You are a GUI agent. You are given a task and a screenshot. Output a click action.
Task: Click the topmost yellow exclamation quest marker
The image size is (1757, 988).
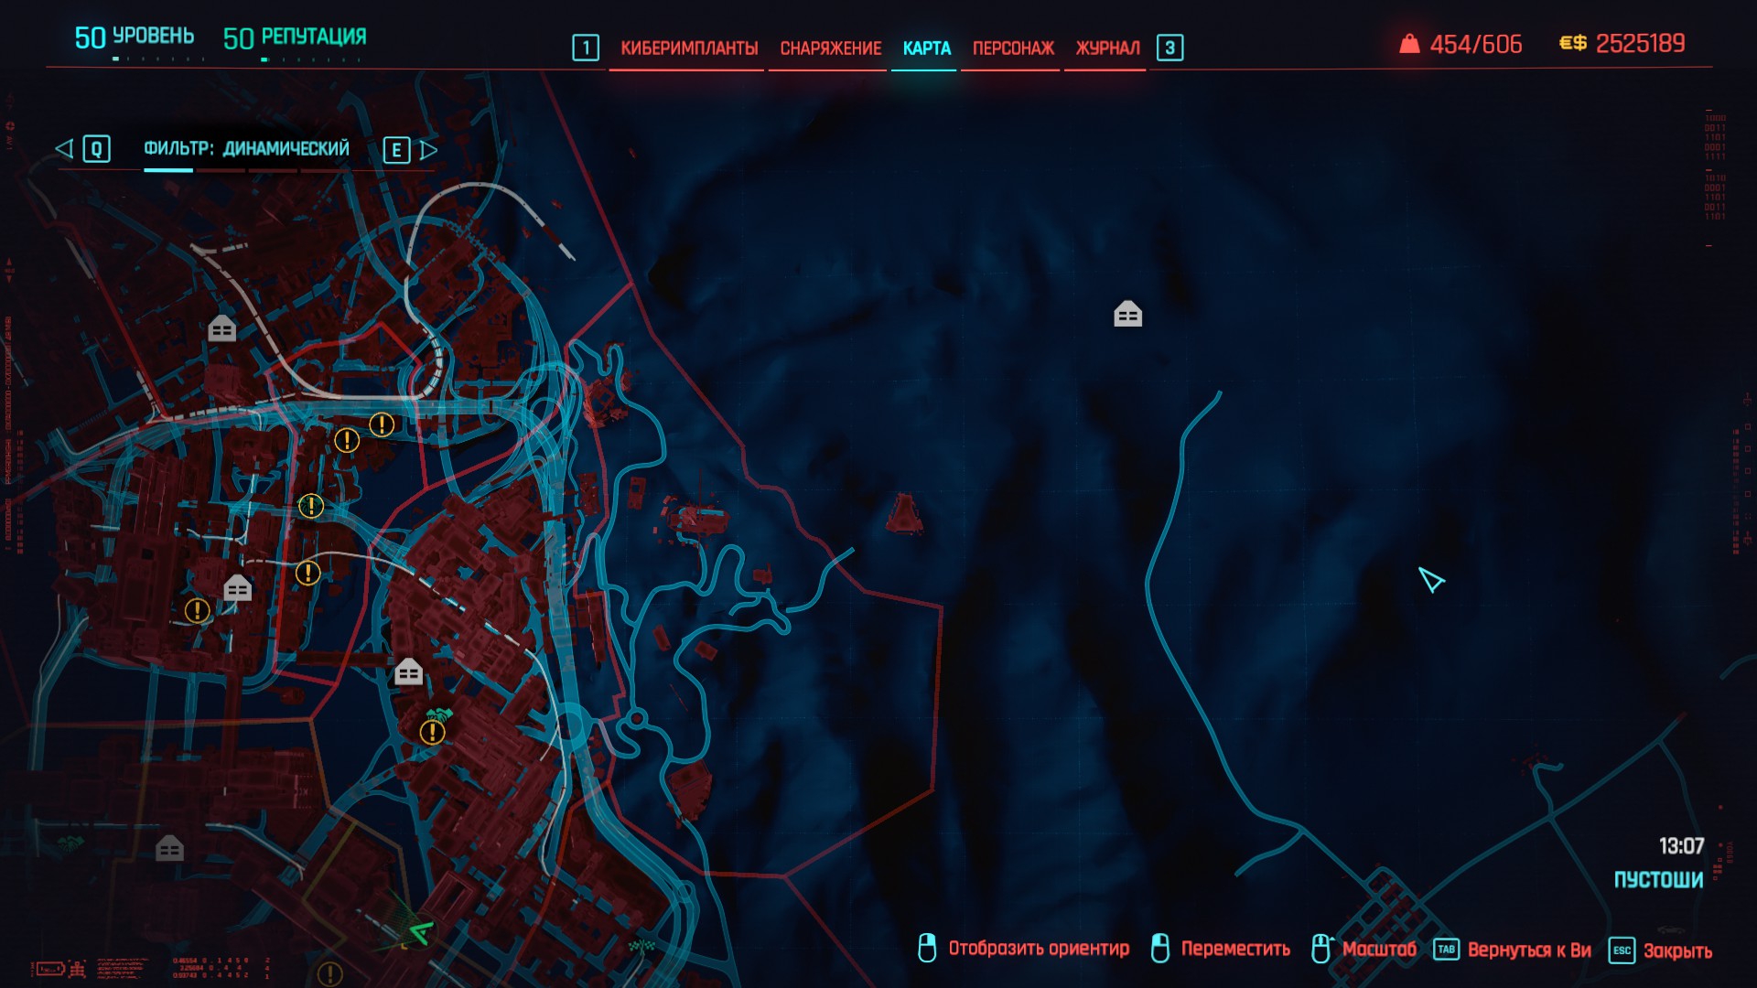[382, 424]
